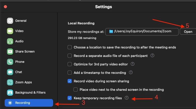This screenshot has width=196, height=109.
Task: Click the blue folder icon in recording path
Action: [111, 32]
